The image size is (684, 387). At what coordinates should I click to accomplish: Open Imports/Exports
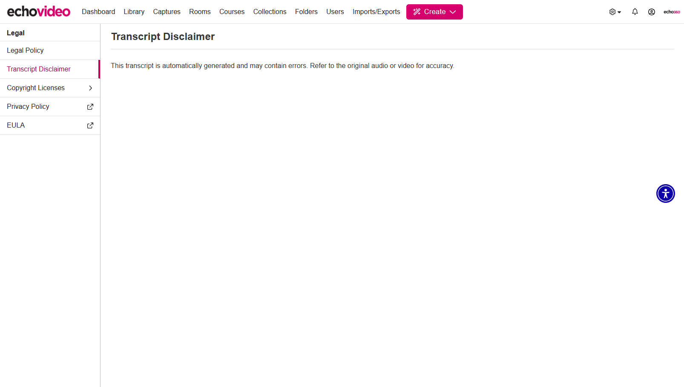pos(376,12)
